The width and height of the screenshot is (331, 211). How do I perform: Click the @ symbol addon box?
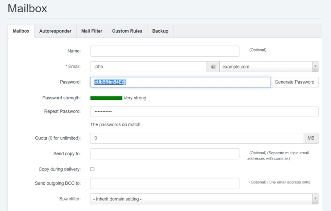coord(213,67)
